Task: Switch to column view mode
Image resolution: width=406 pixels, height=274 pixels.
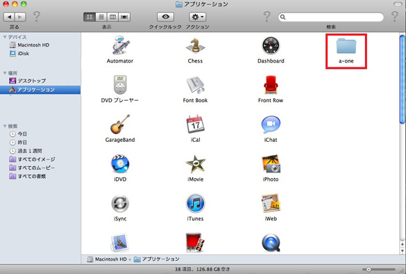Action: pos(113,17)
